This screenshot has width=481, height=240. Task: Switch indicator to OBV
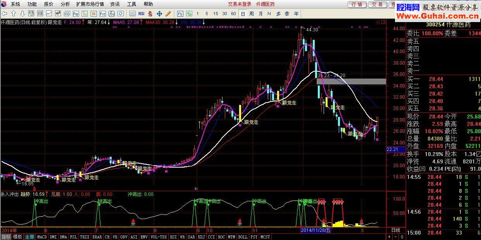[x=124, y=237]
